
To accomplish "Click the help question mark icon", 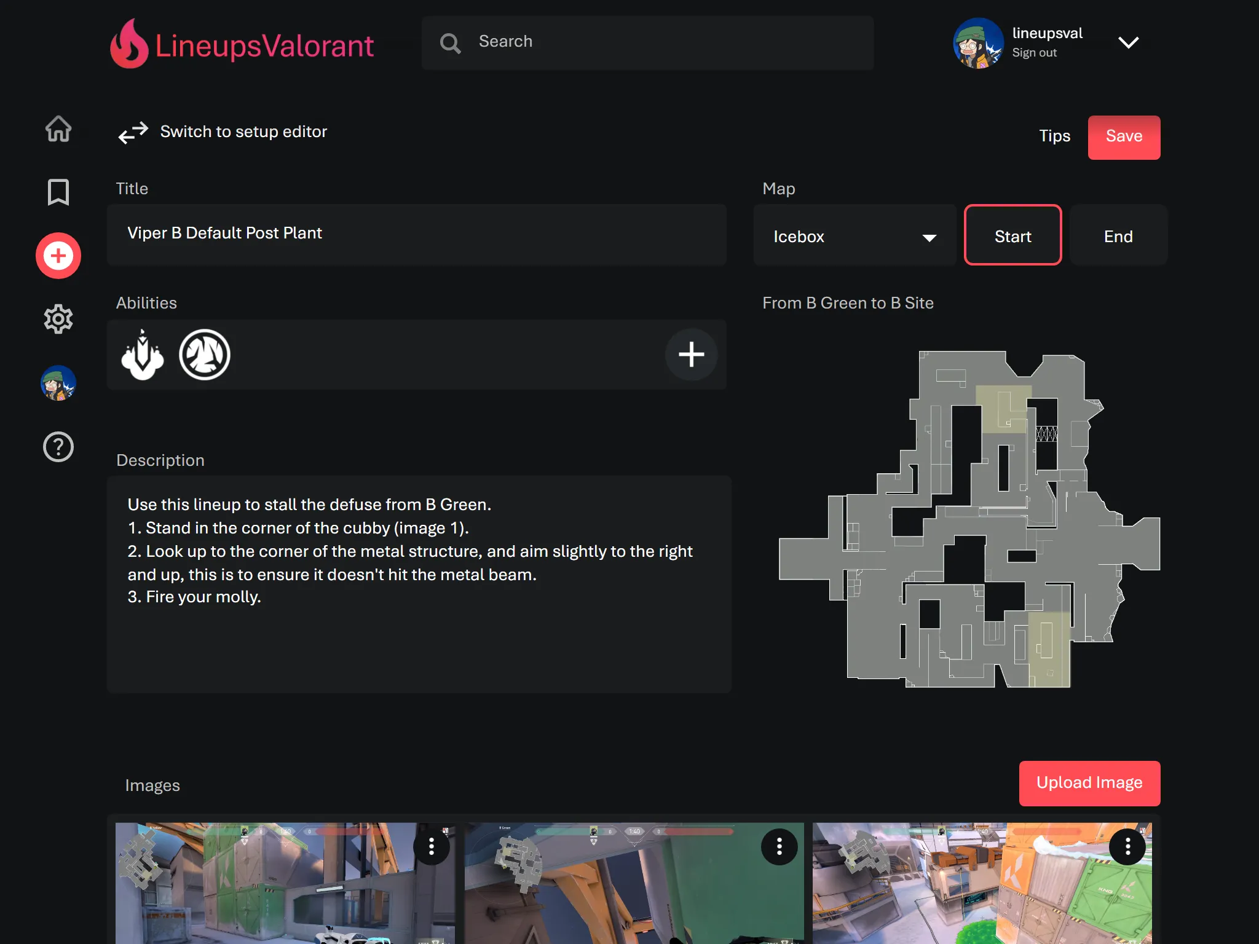I will pos(58,446).
